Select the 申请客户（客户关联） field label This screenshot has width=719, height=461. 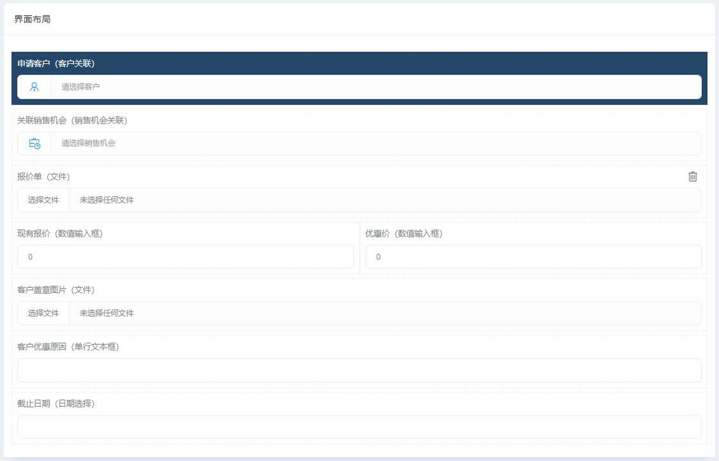(x=56, y=63)
